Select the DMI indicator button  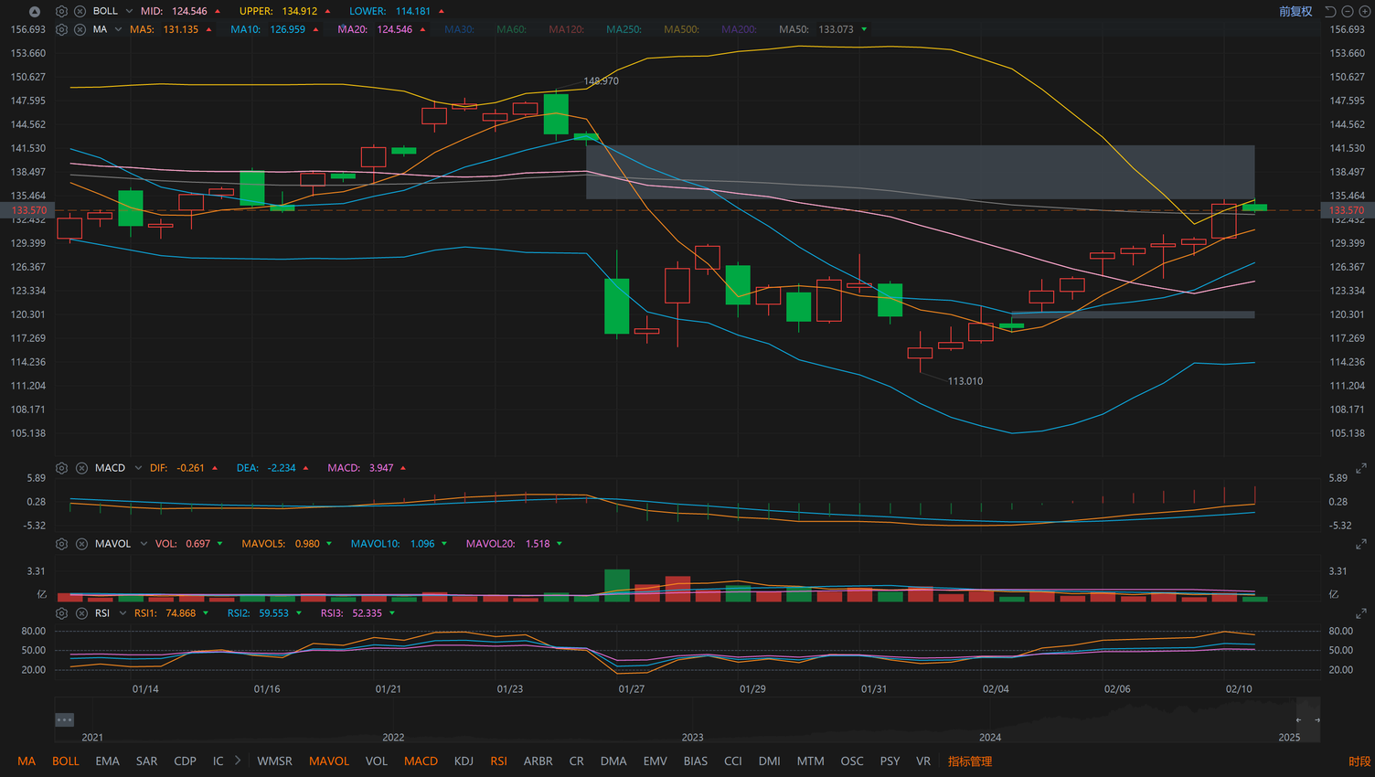pyautogui.click(x=769, y=761)
